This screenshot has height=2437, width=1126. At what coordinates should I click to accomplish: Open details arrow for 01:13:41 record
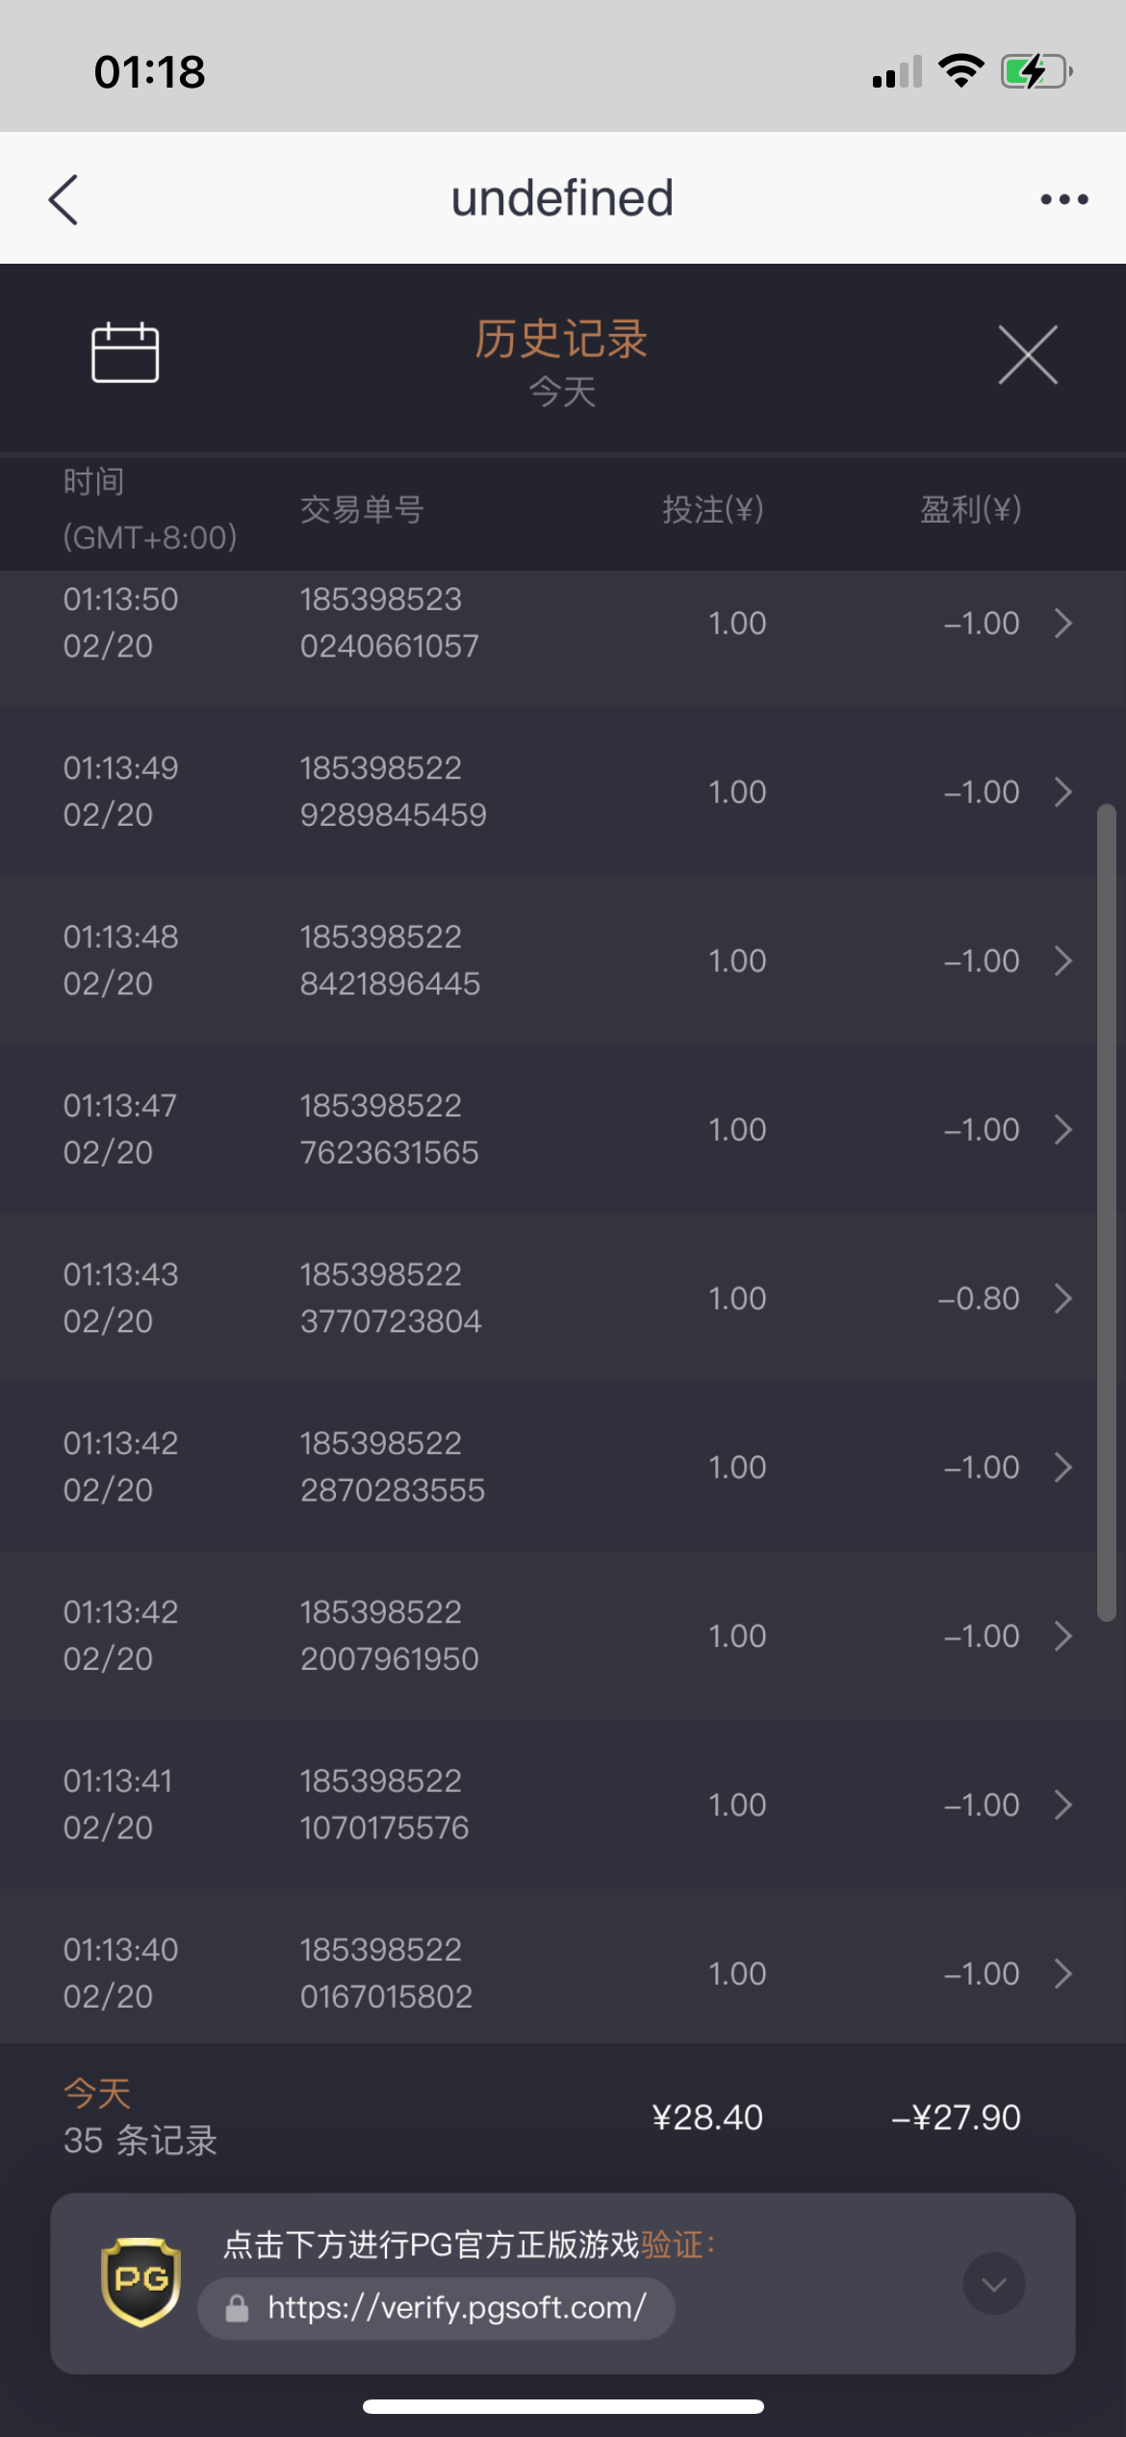[x=1062, y=1805]
